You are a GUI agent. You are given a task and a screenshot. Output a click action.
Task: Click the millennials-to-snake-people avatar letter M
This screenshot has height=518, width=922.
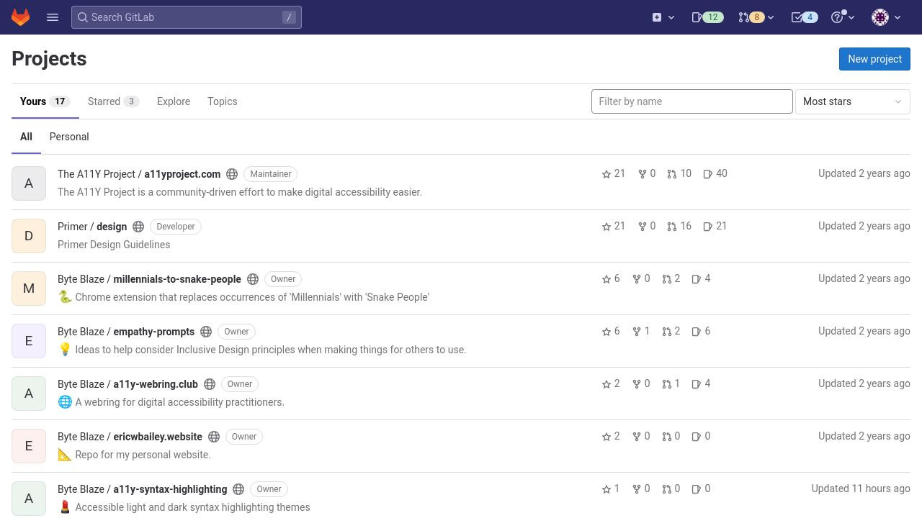click(29, 288)
